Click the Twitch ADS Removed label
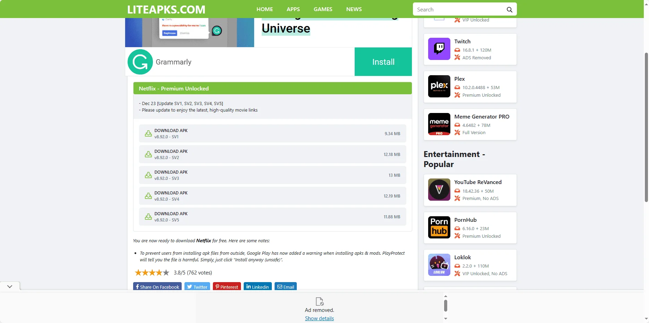Screen dimensions: 649x323 476,58
